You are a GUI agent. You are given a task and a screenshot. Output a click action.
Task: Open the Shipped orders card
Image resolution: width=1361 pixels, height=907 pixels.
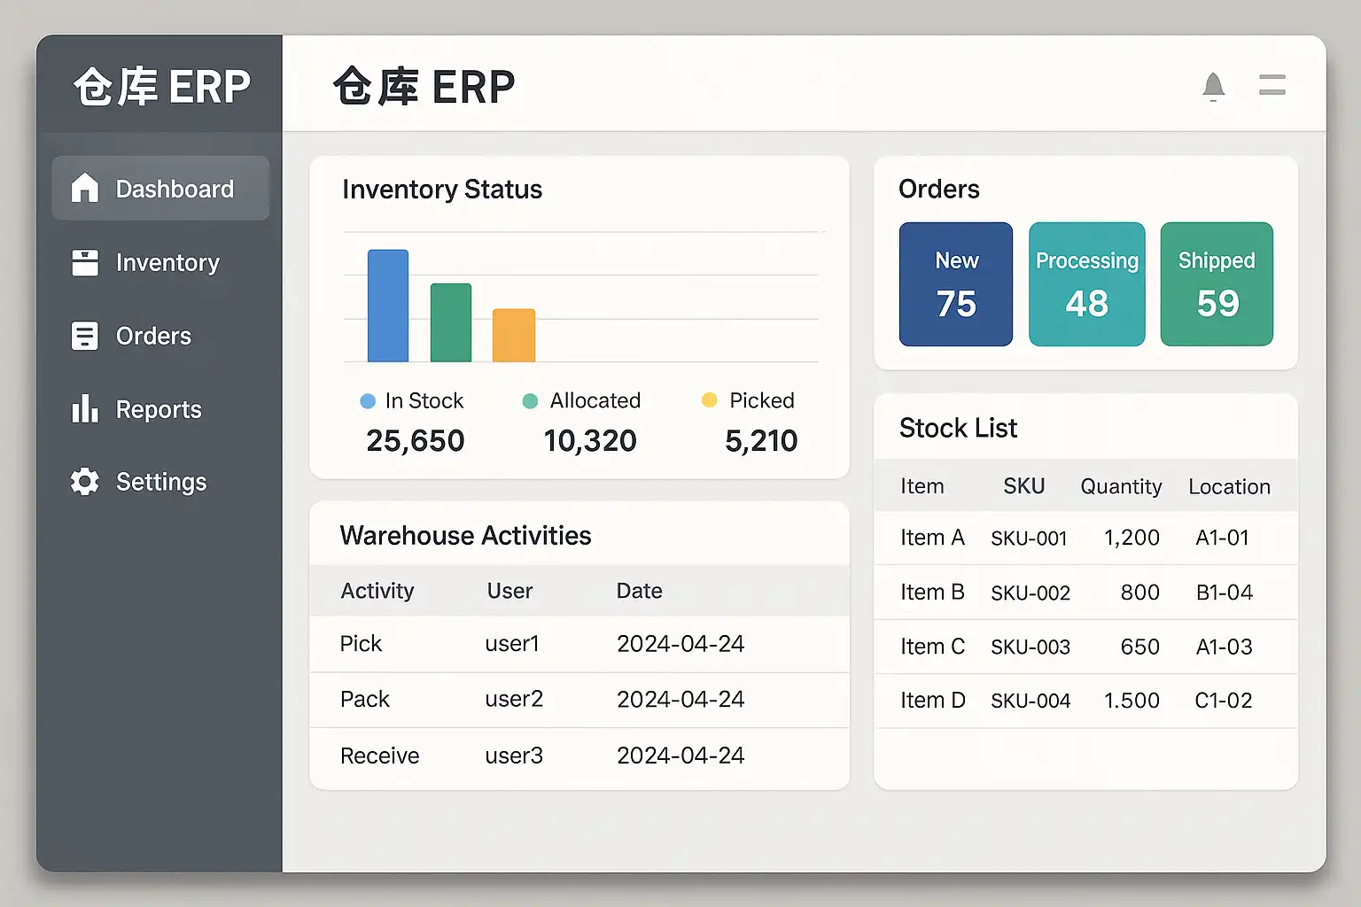pyautogui.click(x=1217, y=284)
